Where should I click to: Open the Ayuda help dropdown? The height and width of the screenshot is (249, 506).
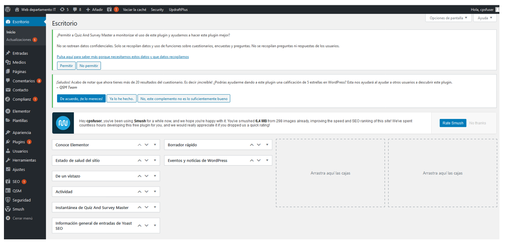point(485,18)
